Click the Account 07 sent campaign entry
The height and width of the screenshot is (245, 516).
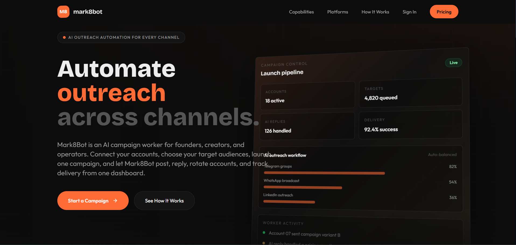[x=304, y=234]
